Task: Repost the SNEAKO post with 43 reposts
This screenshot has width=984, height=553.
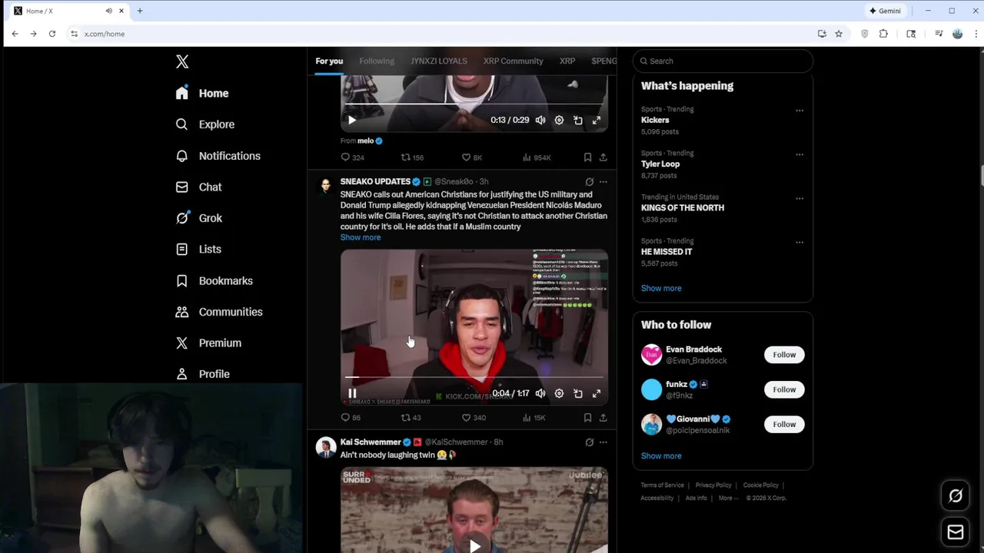Action: point(411,418)
